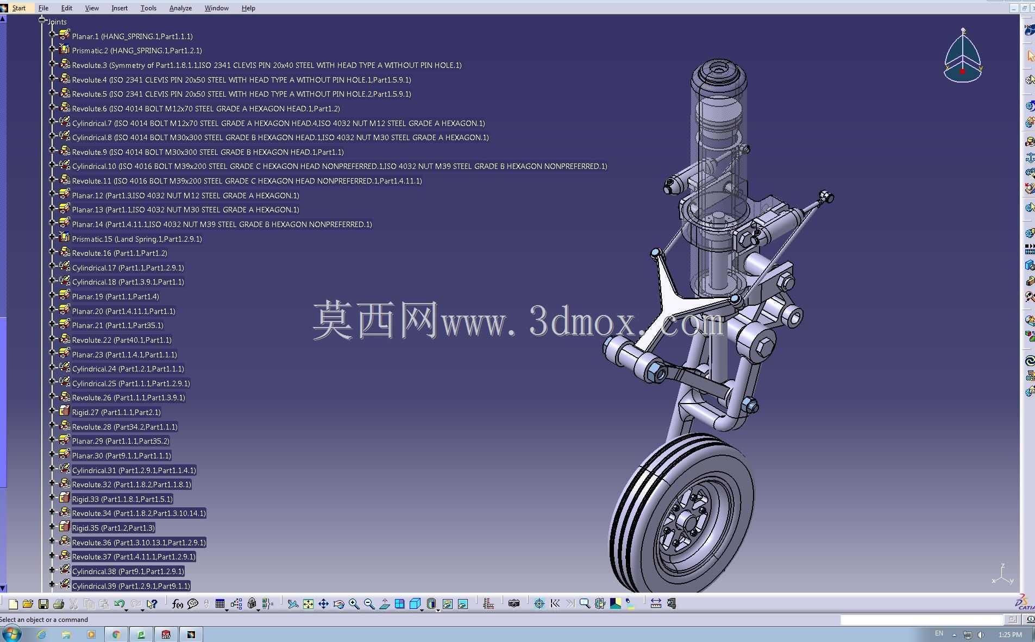The width and height of the screenshot is (1035, 642).
Task: Select the Pan view tool
Action: (323, 603)
